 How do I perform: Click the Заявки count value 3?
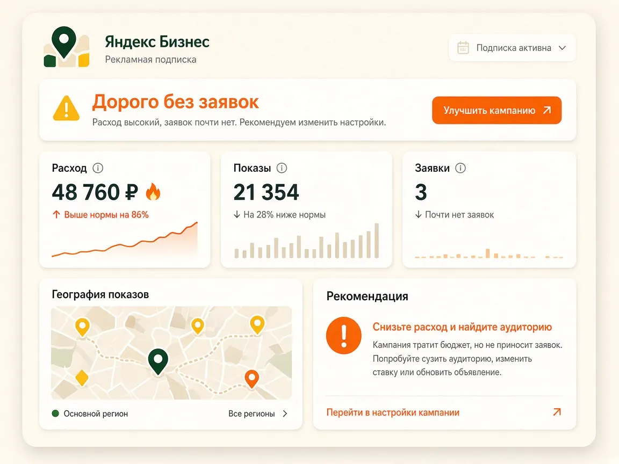tap(421, 192)
